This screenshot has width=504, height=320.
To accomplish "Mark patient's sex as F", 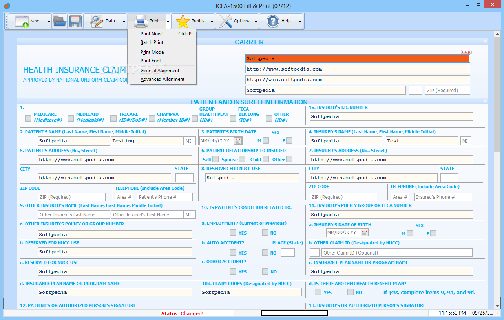I will click(x=289, y=140).
